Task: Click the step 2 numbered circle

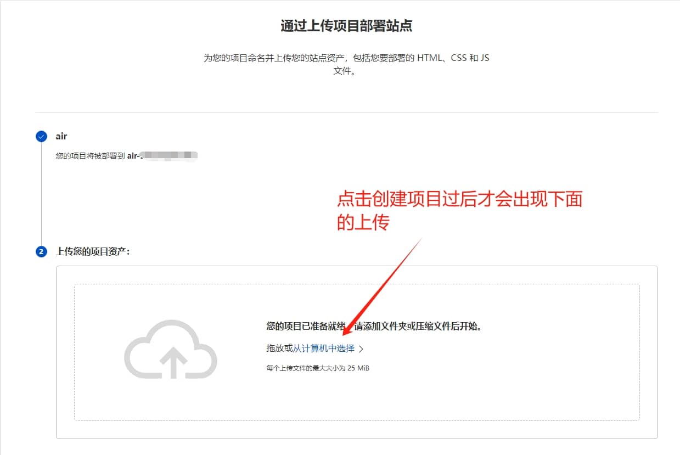Action: tap(41, 252)
